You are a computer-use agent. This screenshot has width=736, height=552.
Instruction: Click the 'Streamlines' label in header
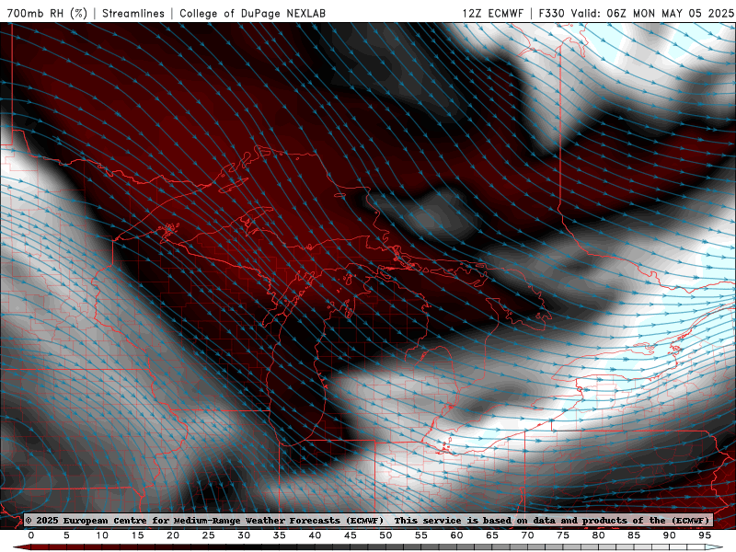point(133,13)
